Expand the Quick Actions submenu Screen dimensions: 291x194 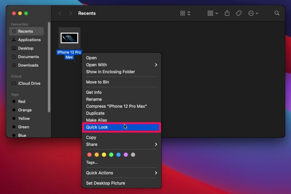click(x=121, y=173)
